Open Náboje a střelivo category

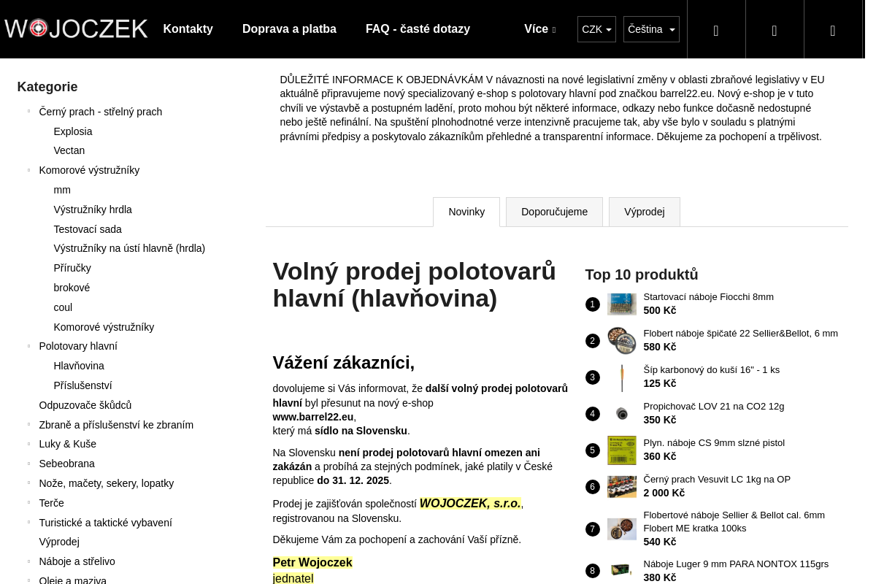click(x=77, y=561)
